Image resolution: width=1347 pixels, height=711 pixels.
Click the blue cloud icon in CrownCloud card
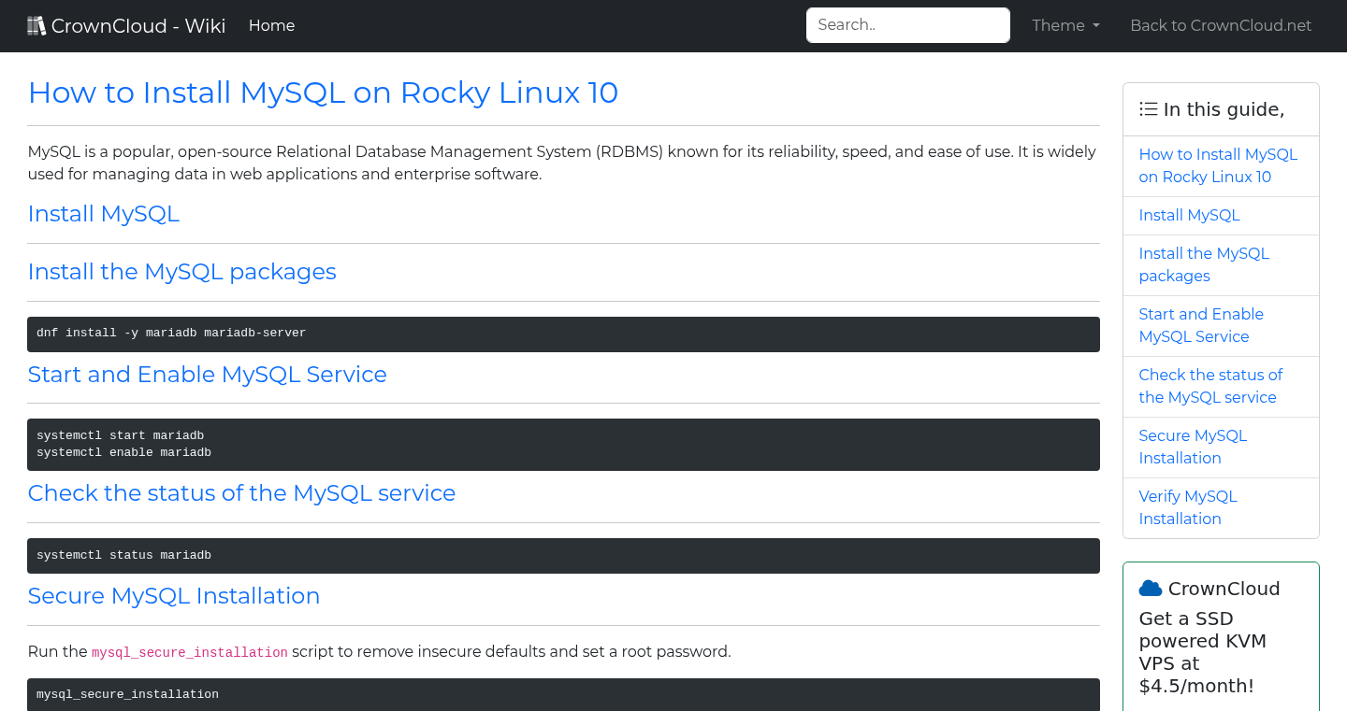(x=1150, y=589)
